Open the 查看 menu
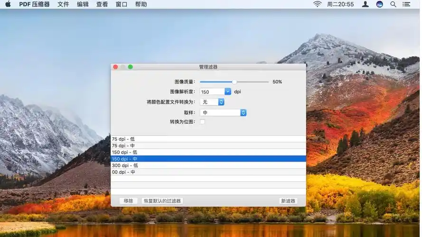 click(102, 4)
